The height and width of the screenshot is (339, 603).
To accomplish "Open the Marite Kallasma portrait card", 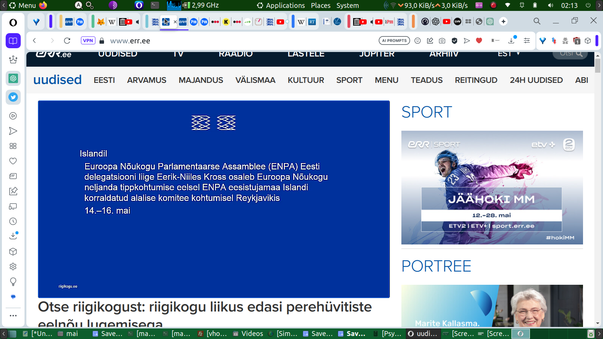I will click(492, 306).
